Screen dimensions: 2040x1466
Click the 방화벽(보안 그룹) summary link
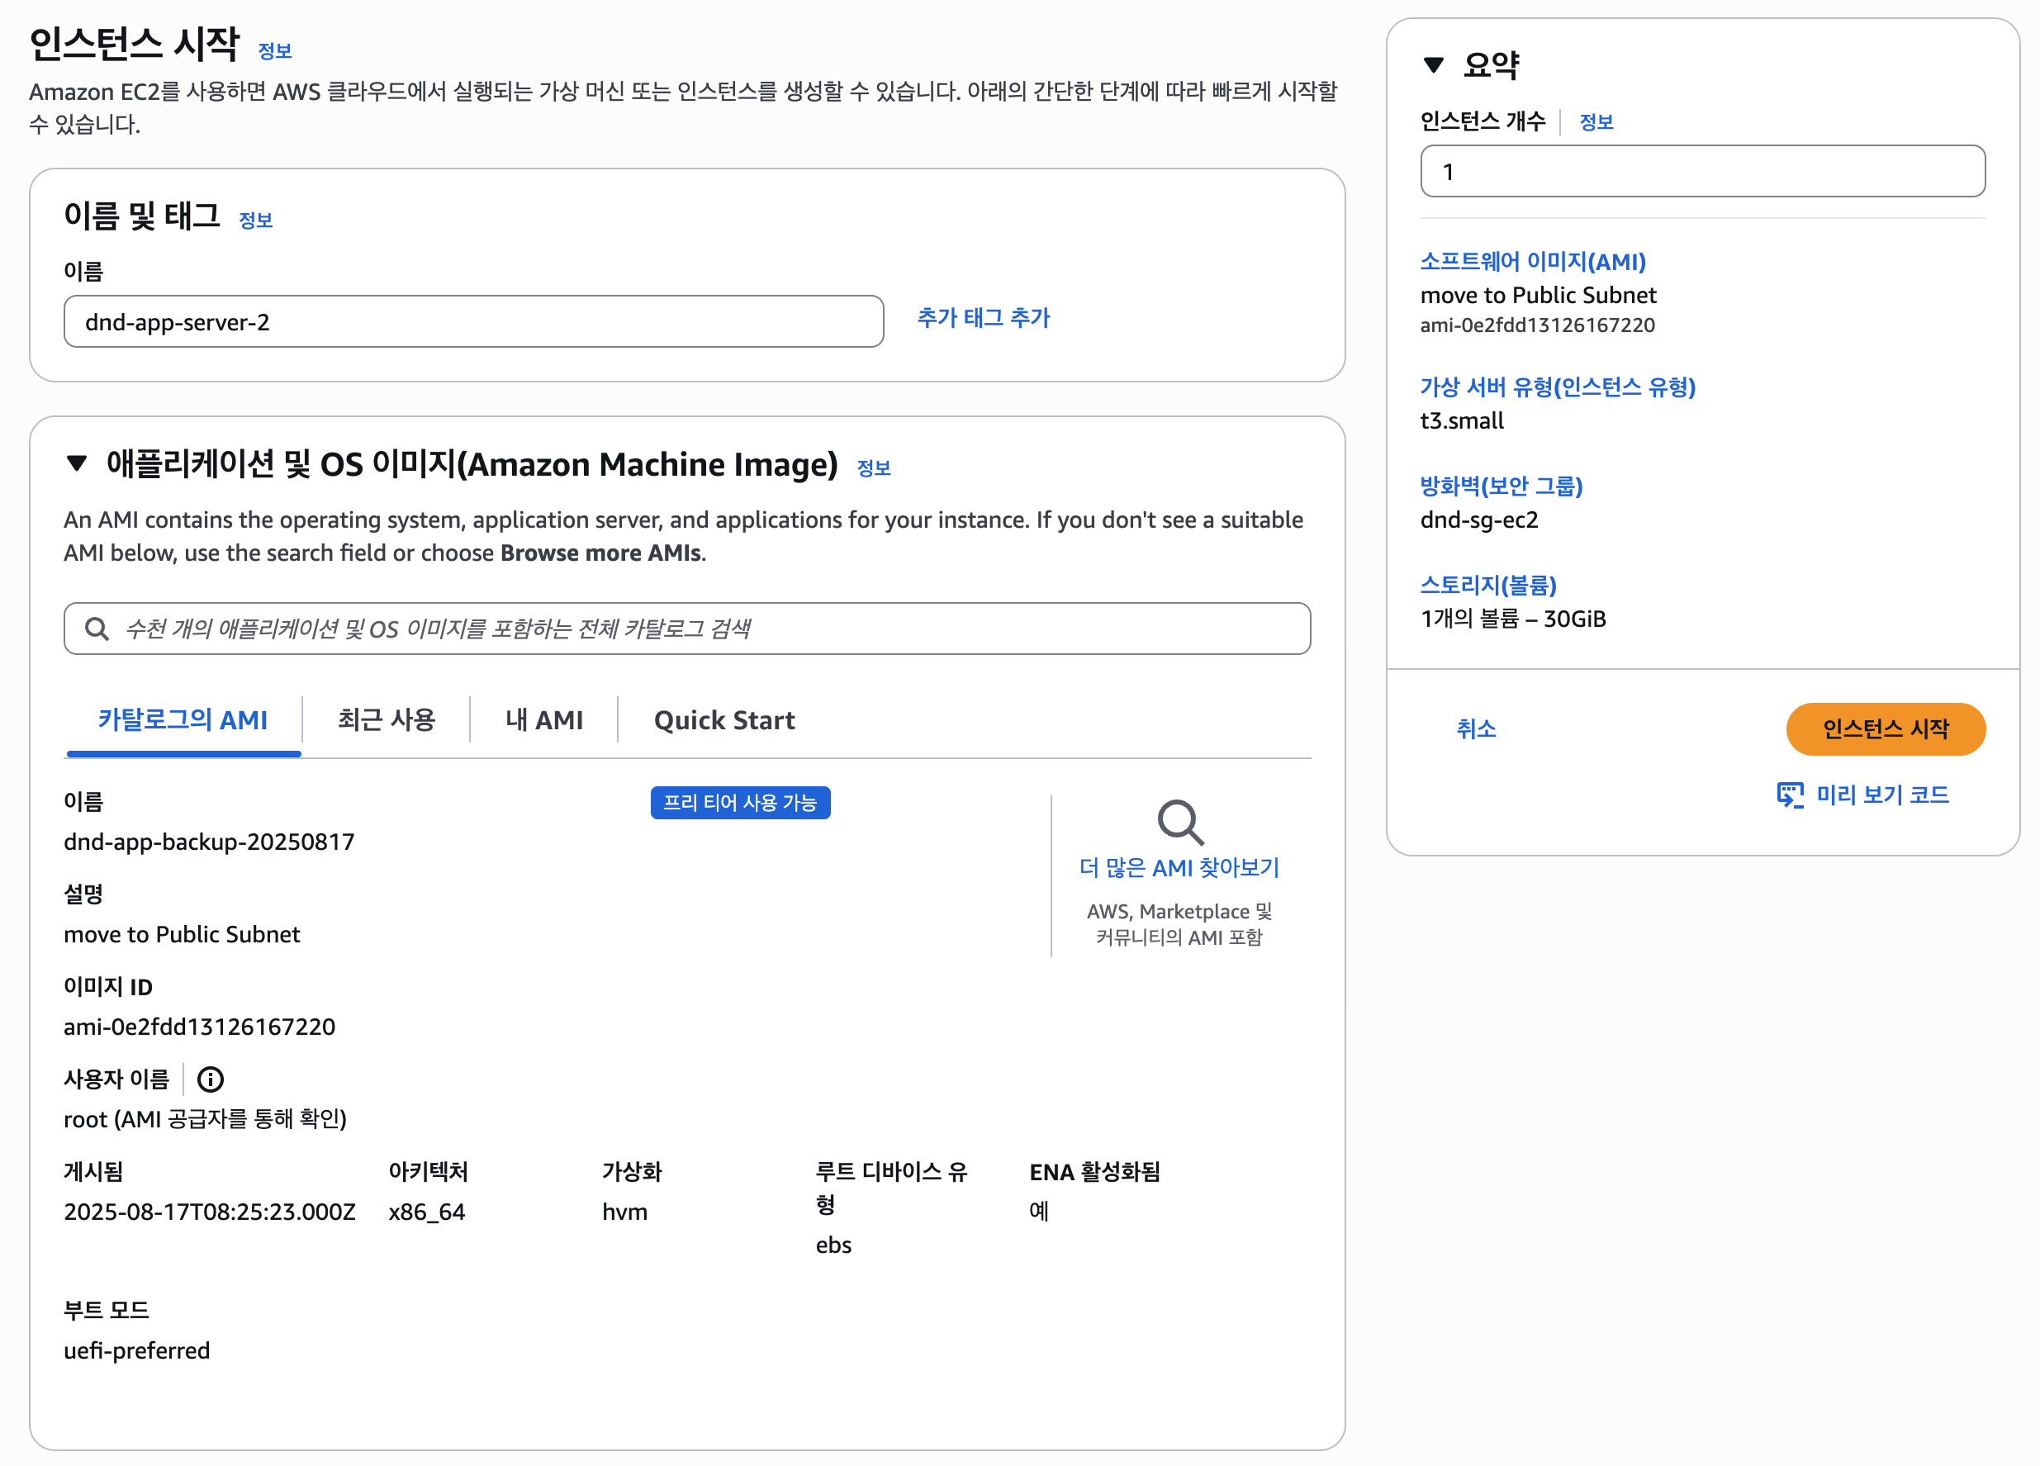point(1502,486)
